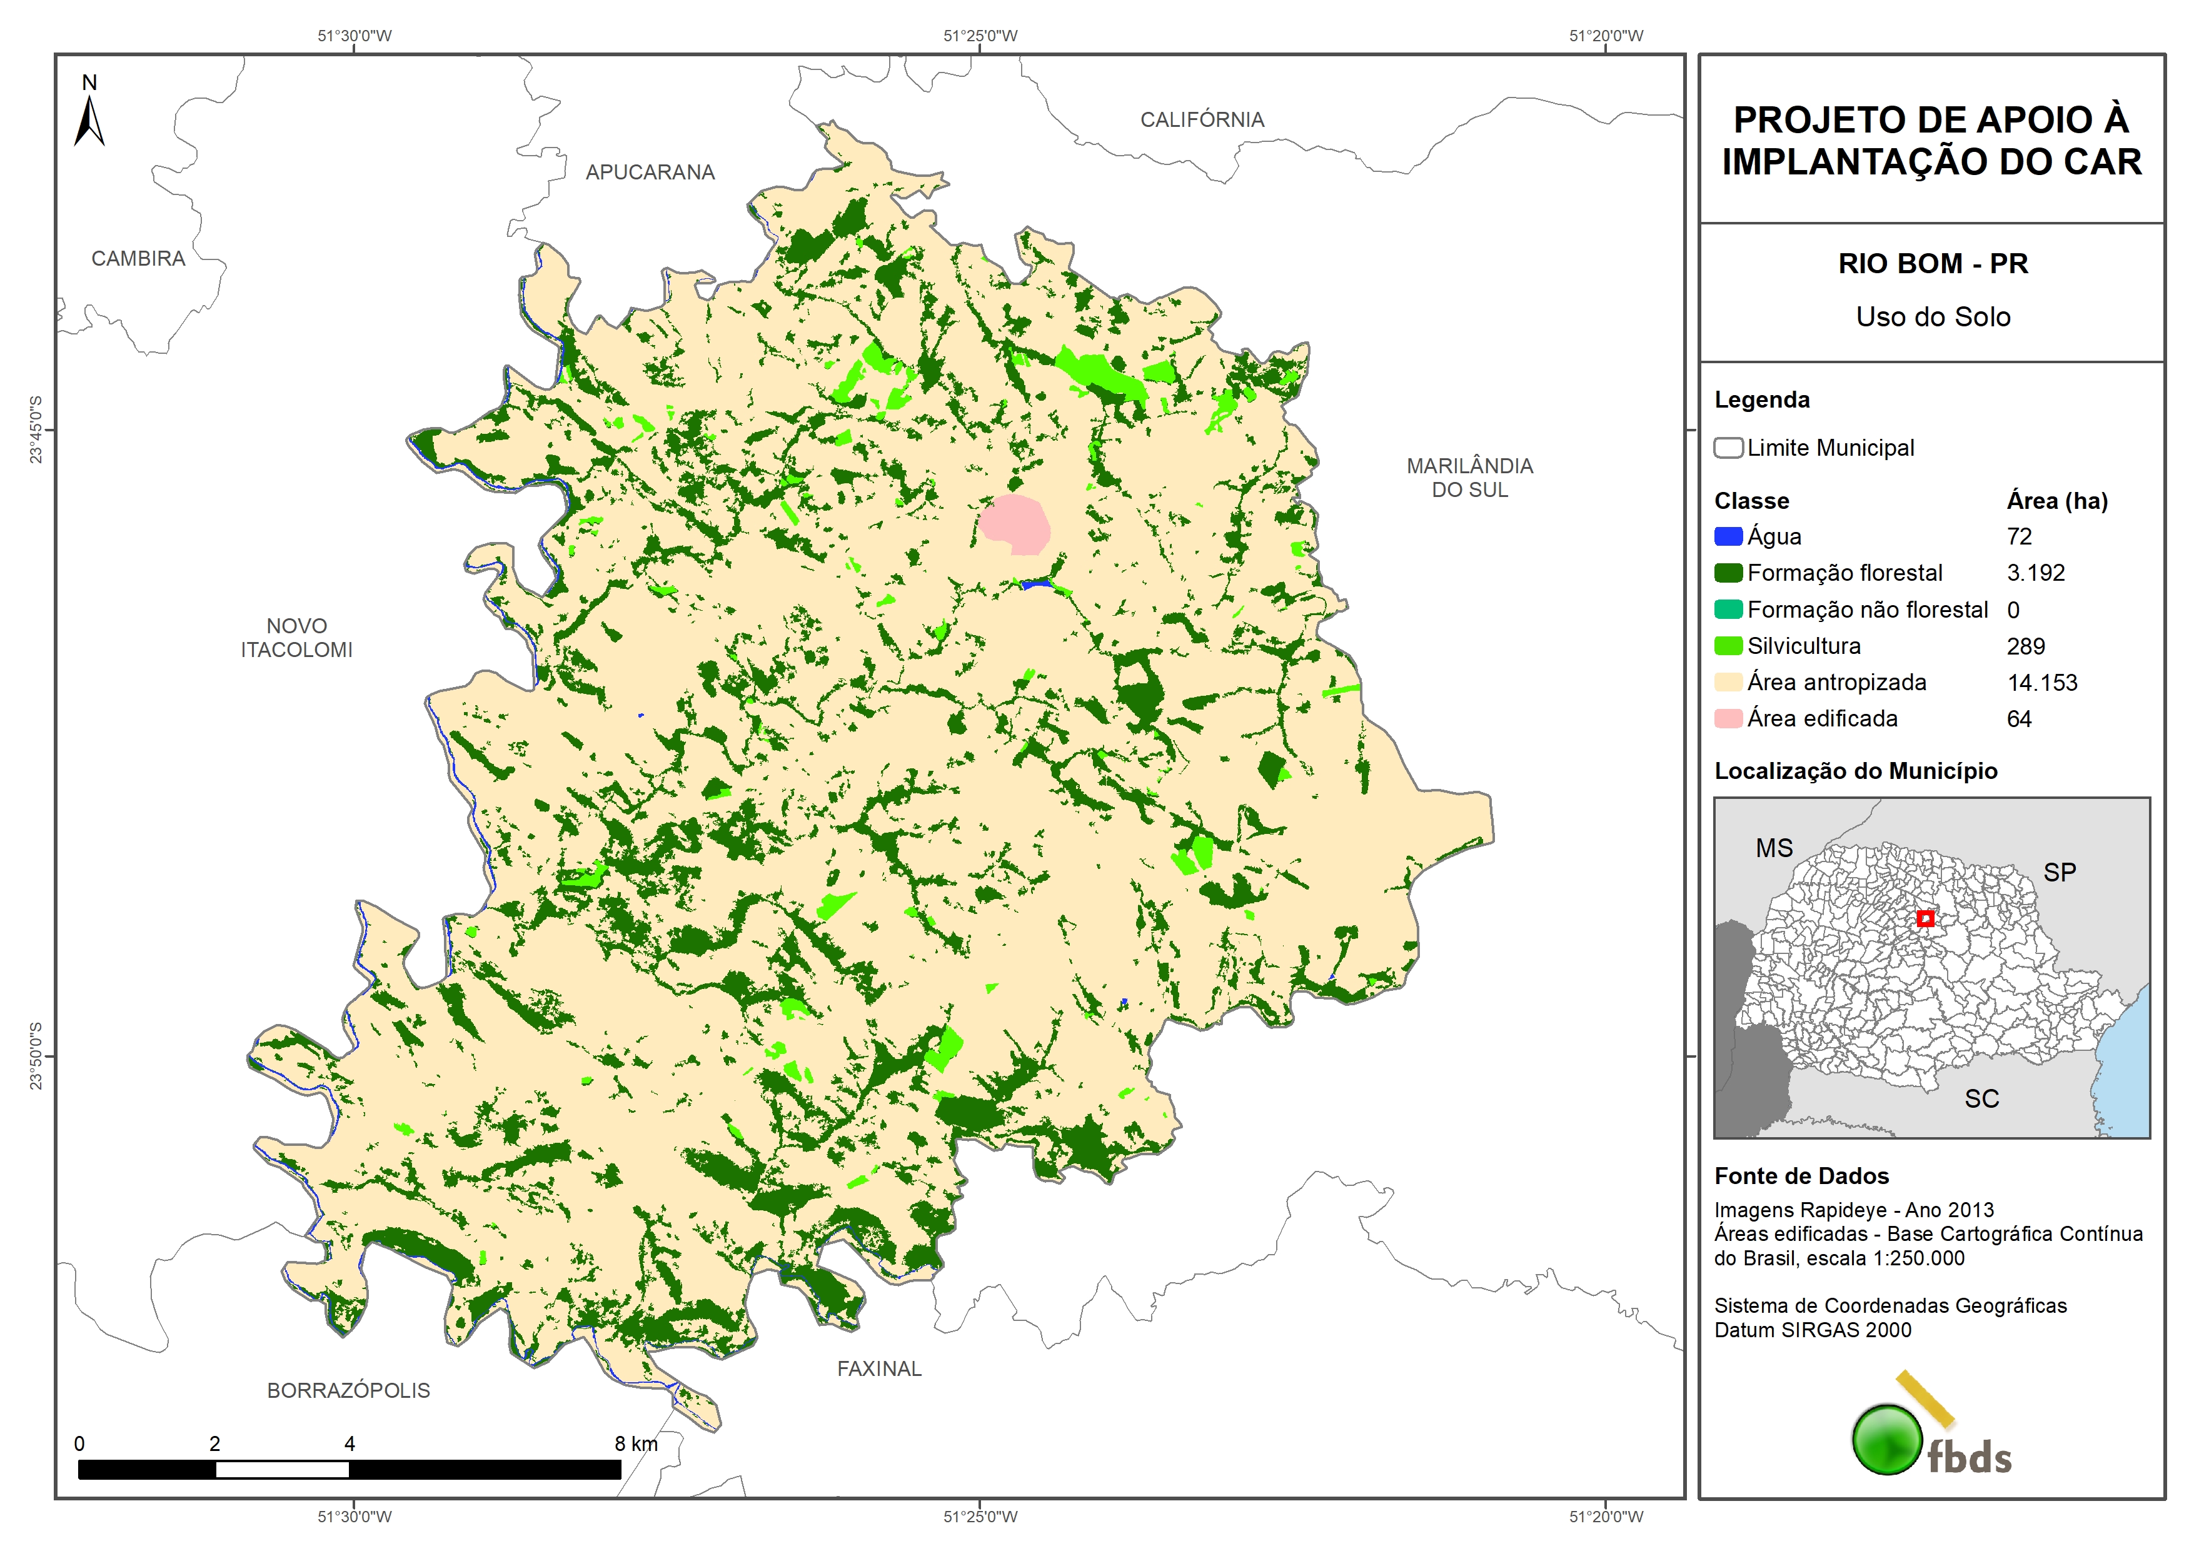Click the Fonte de Dados heading
The width and height of the screenshot is (2194, 1551).
tap(1801, 1177)
